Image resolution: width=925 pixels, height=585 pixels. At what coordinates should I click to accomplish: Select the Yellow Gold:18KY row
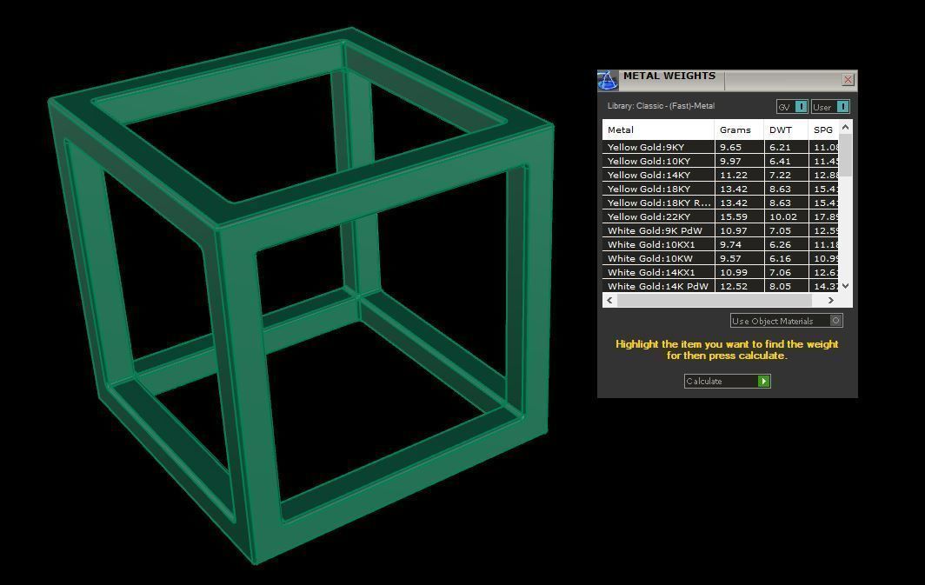(721, 189)
